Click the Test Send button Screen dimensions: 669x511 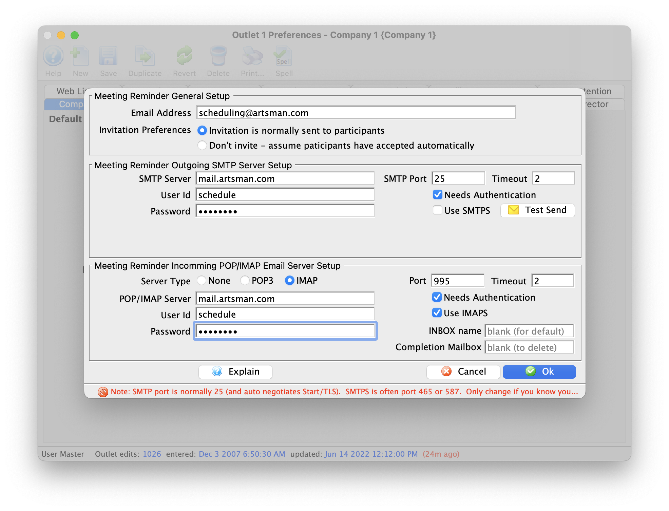click(538, 210)
